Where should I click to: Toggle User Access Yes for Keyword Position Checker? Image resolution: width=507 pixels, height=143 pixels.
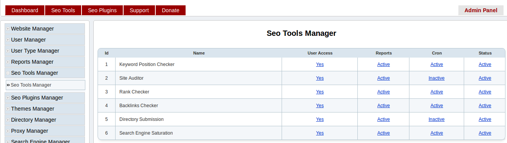(x=320, y=64)
